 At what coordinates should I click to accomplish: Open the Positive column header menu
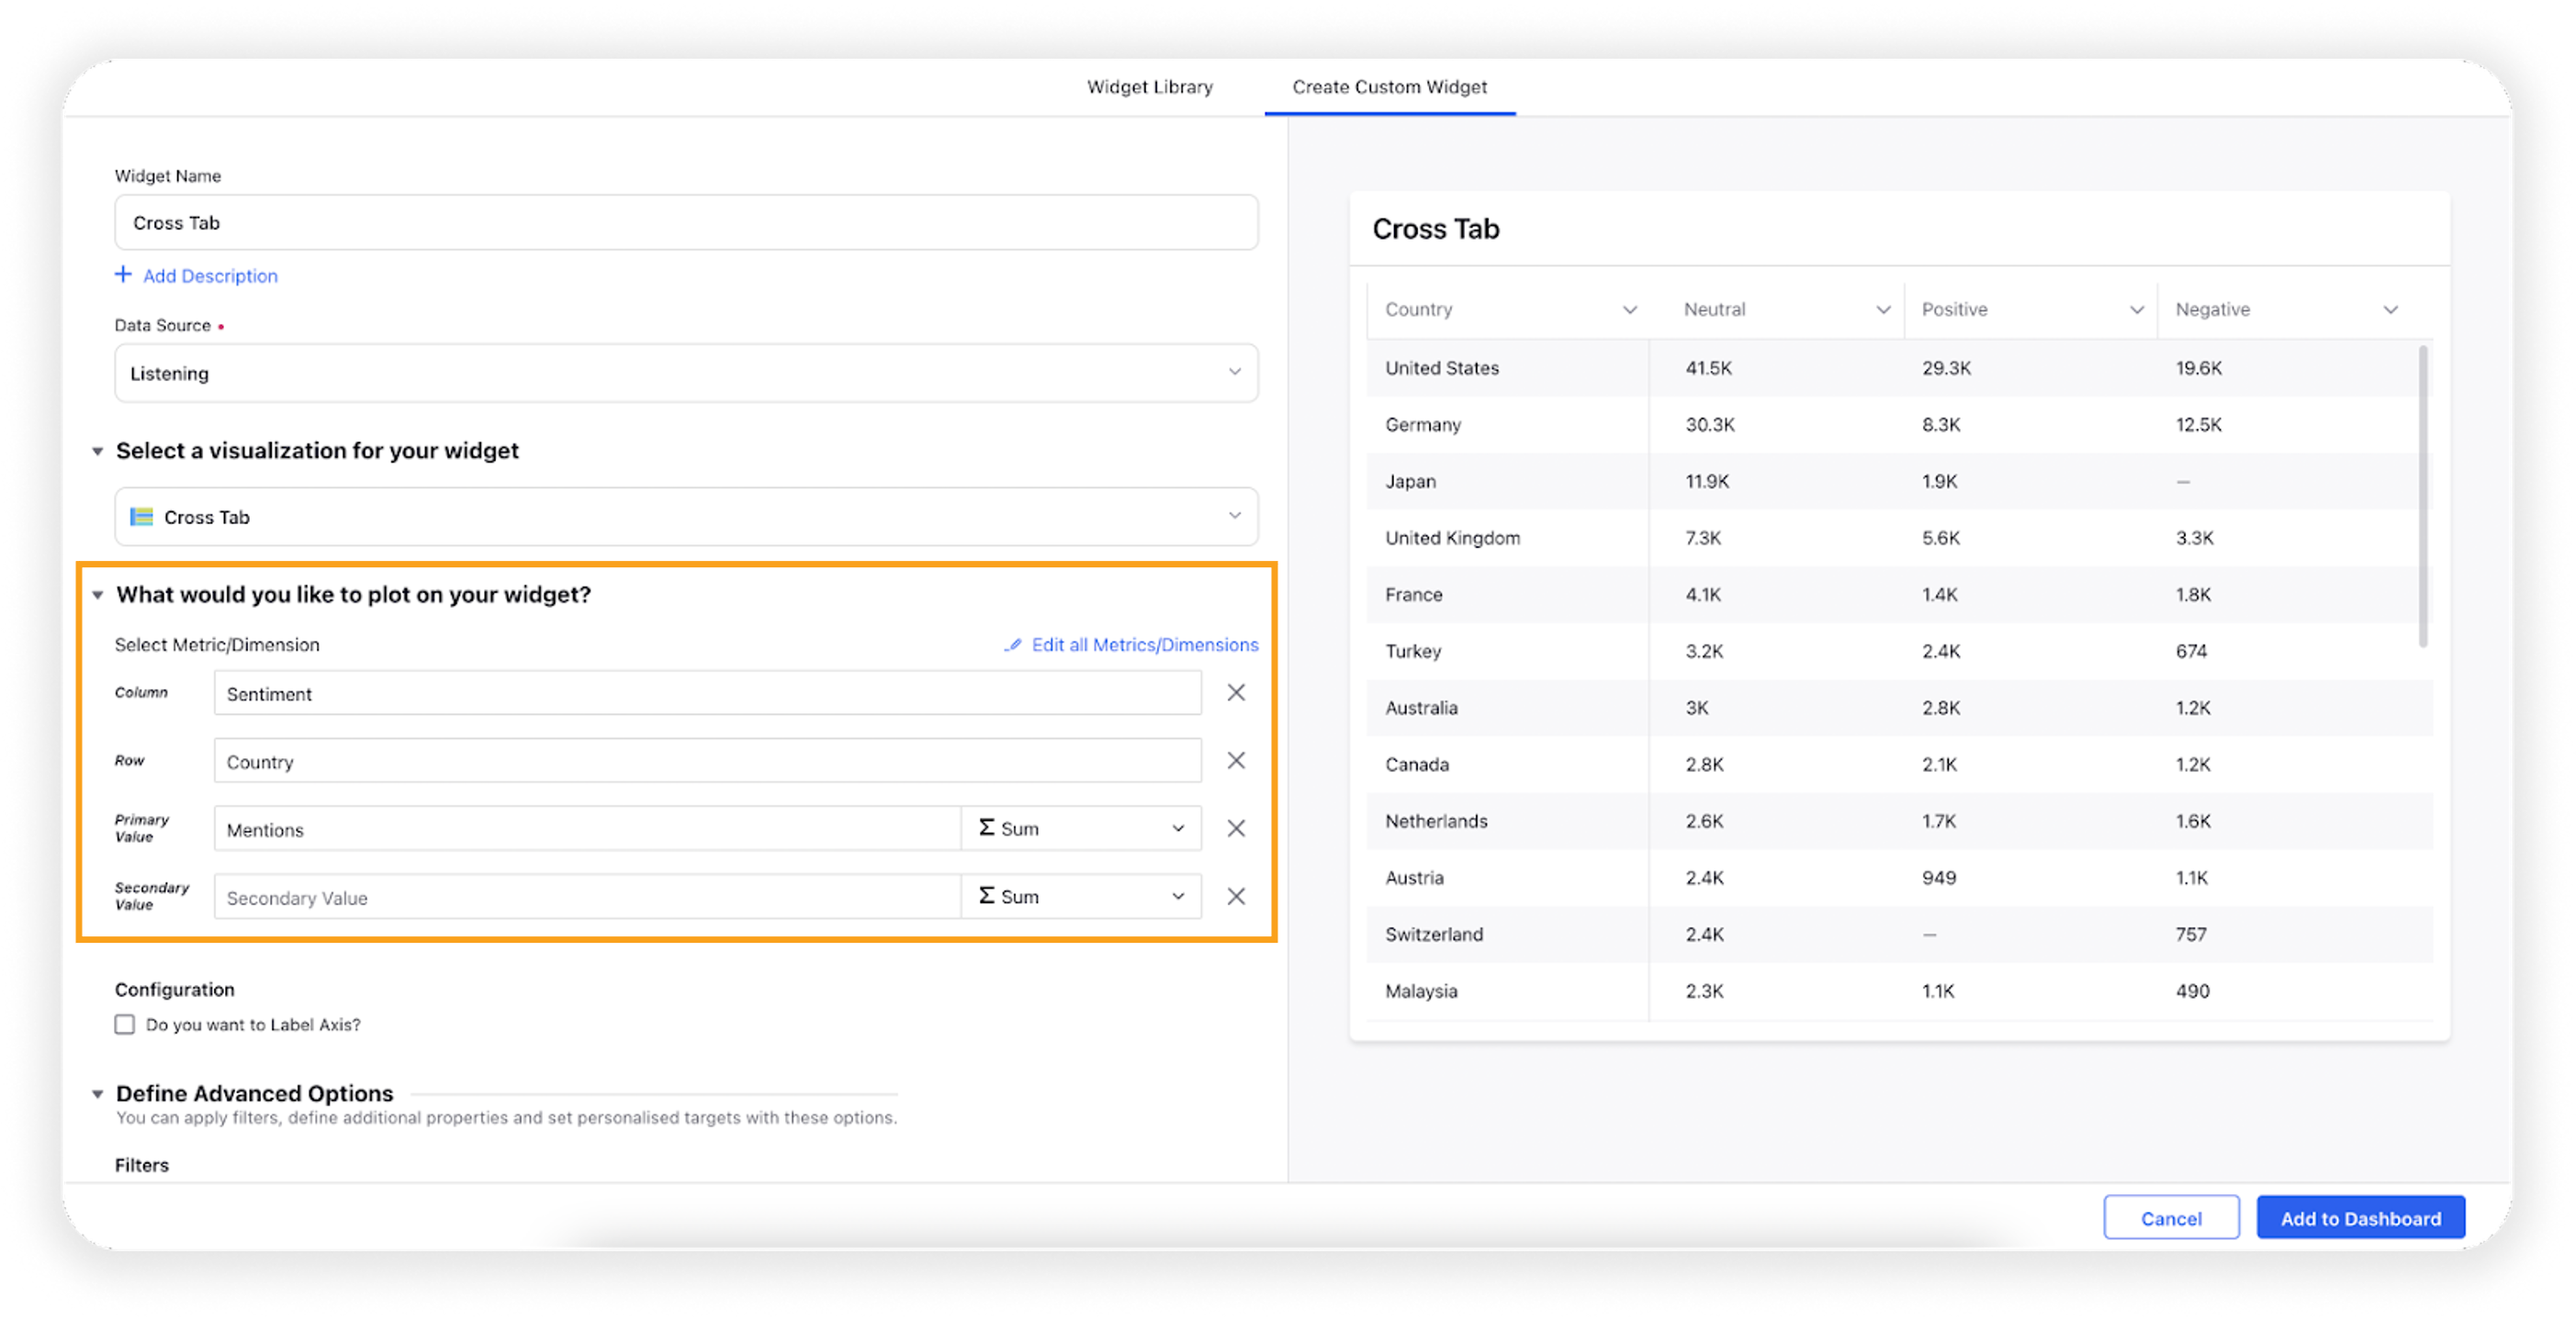2137,309
